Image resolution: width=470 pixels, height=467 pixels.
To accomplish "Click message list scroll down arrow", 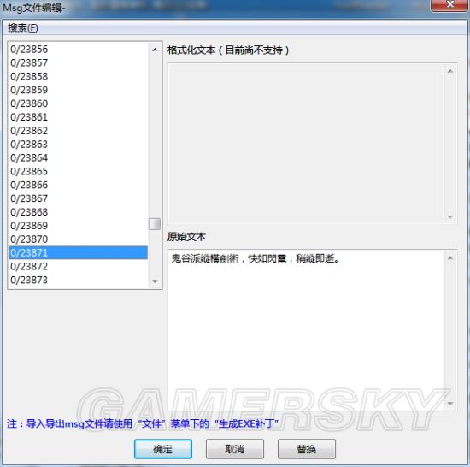I will (x=155, y=281).
